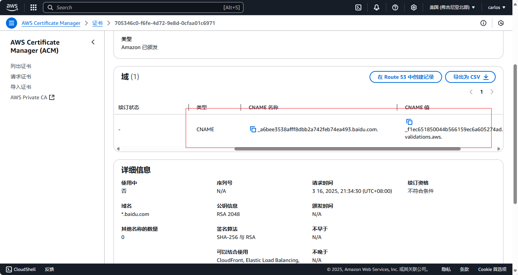Open 导入证书 in sidebar
This screenshot has width=518, height=275.
tap(21, 87)
